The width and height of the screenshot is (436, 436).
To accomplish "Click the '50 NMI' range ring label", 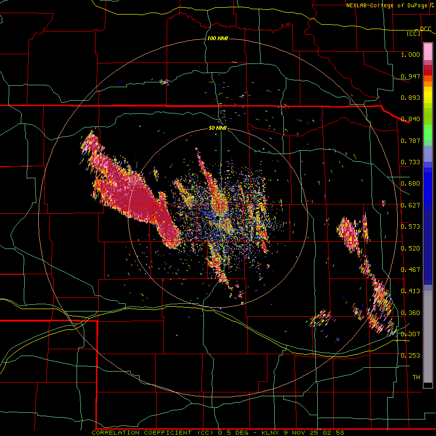I will [x=218, y=128].
